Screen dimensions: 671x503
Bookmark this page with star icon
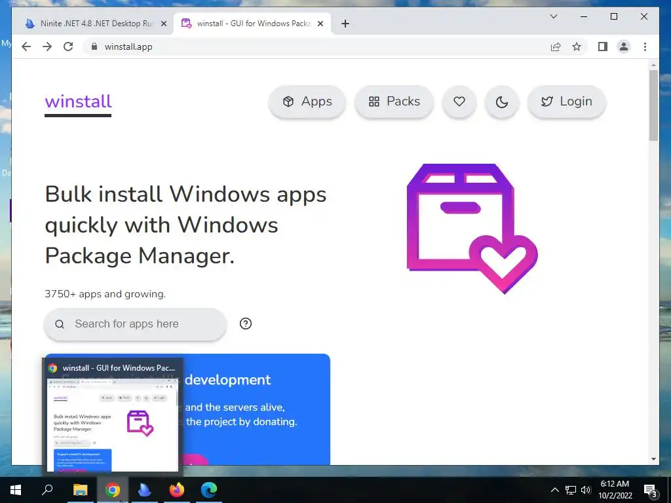tap(577, 47)
